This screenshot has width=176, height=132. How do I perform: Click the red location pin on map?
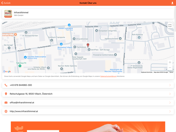(x=88, y=45)
